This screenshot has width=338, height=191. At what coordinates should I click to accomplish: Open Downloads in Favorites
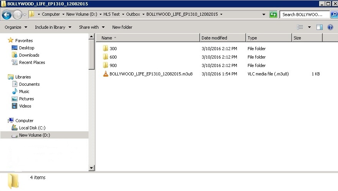click(29, 55)
